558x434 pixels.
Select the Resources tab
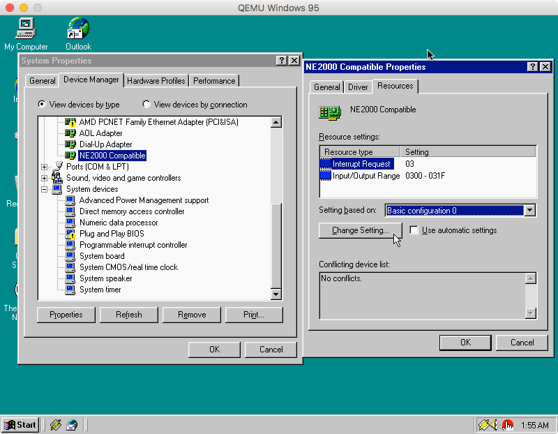395,86
